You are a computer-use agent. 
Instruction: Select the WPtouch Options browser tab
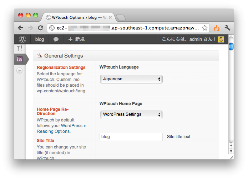[x=79, y=17]
